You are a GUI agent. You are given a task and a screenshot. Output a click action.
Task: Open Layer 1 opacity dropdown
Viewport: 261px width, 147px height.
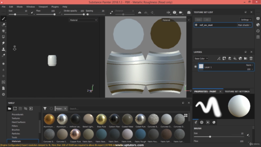(x=250, y=69)
